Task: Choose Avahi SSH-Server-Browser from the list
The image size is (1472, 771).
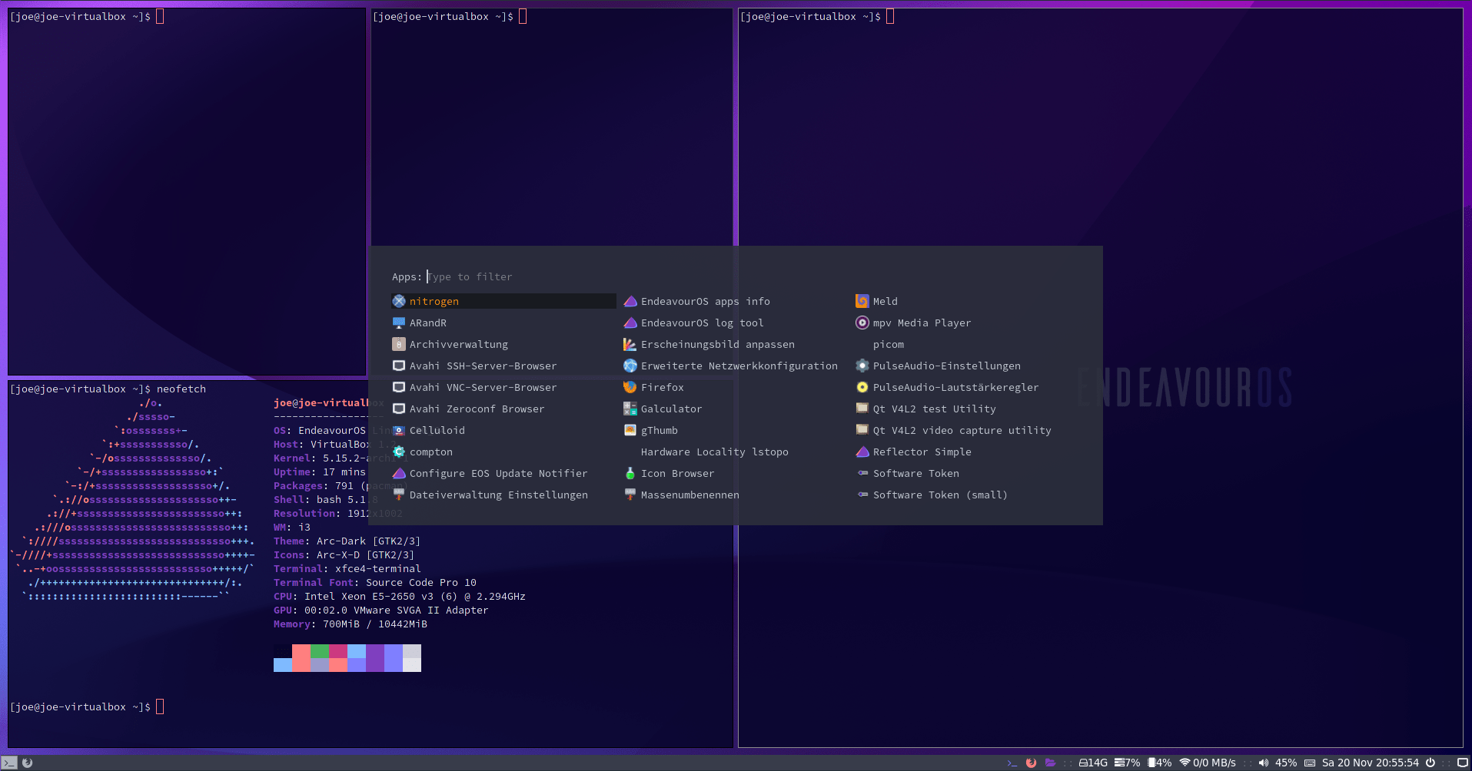Action: (483, 366)
